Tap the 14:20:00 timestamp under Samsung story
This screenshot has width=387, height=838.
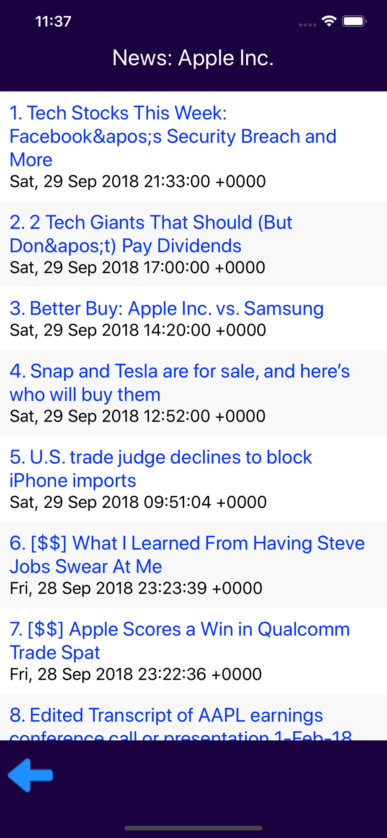pyautogui.click(x=138, y=330)
